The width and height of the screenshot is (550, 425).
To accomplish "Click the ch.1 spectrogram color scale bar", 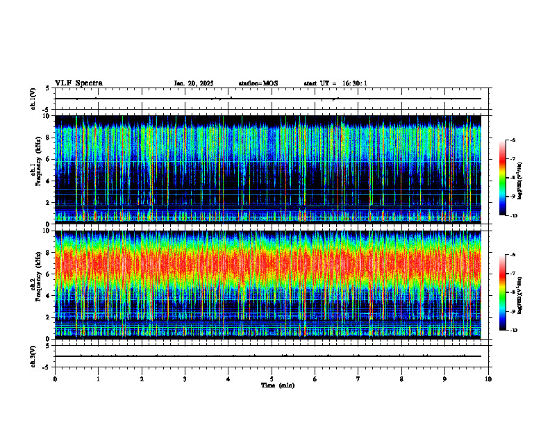I will (503, 178).
